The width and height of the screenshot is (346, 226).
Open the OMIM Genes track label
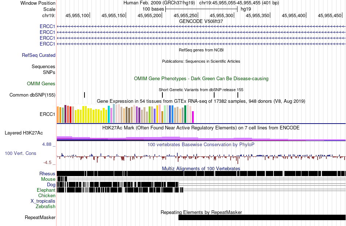click(41, 84)
